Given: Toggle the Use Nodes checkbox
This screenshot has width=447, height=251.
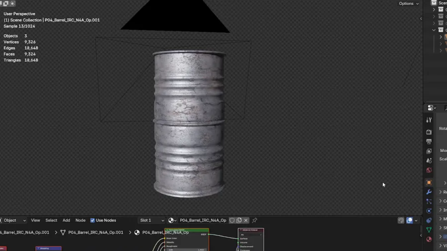Looking at the screenshot, I should [x=92, y=220].
